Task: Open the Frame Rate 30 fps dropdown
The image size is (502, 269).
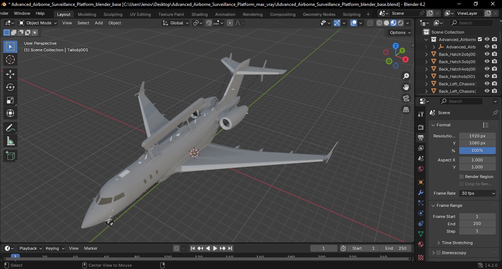Action: (478, 193)
